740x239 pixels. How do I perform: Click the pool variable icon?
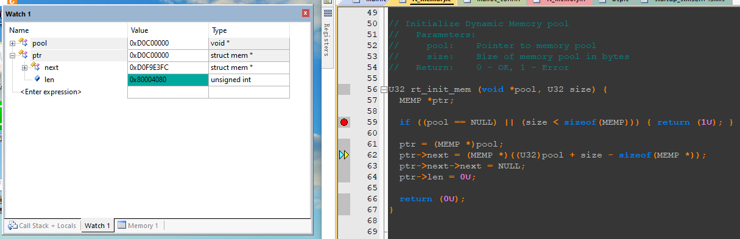(x=23, y=43)
